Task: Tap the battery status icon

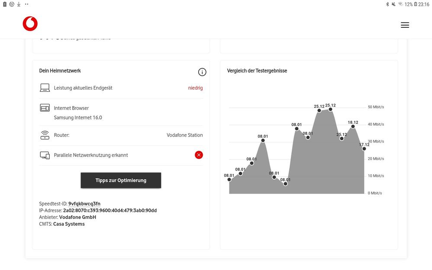Action: tap(416, 4)
